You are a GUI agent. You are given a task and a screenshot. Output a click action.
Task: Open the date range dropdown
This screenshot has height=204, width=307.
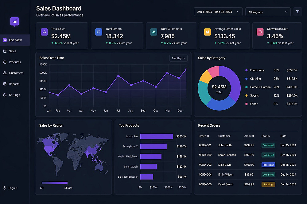pos(218,12)
